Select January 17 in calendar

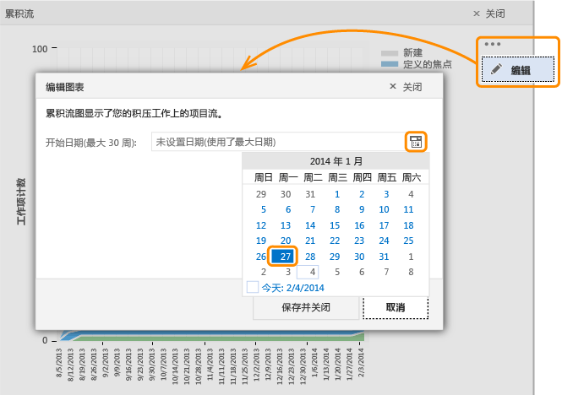384,225
